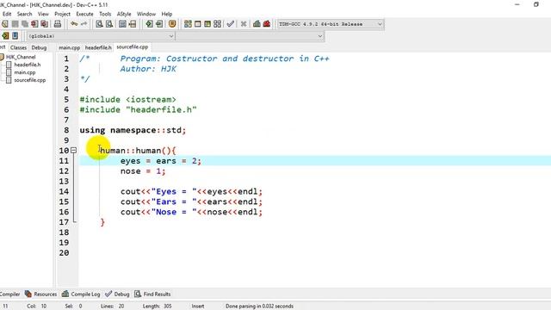Click the Rebuild All toolbar icon

point(218,24)
